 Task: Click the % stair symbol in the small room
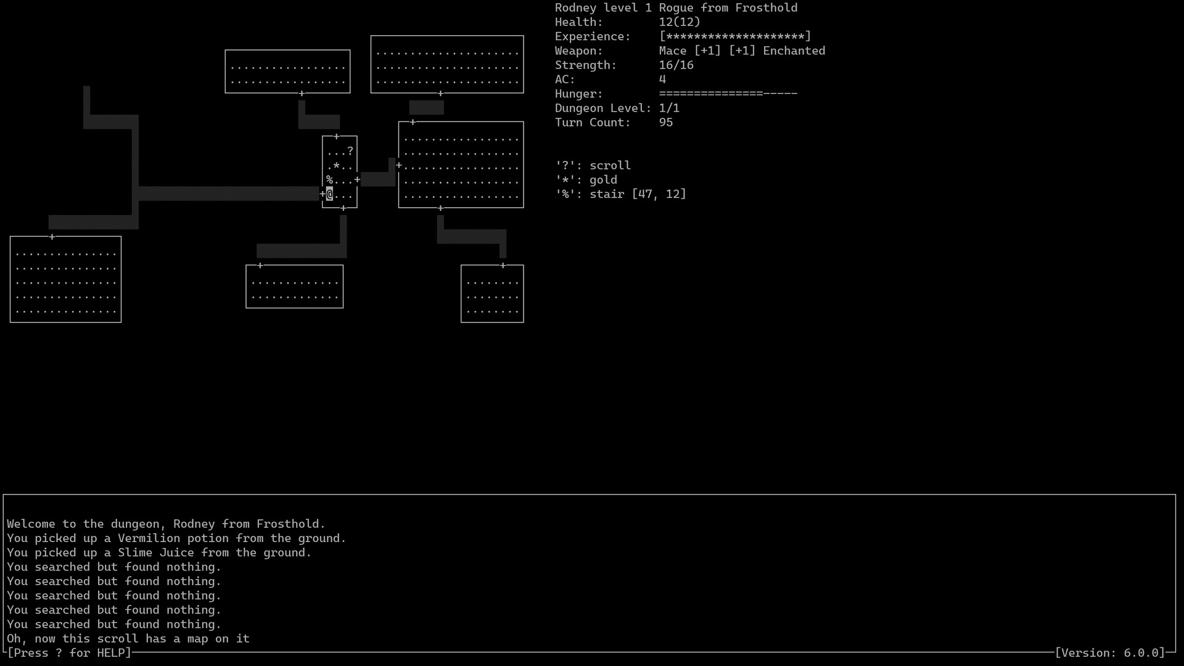329,180
